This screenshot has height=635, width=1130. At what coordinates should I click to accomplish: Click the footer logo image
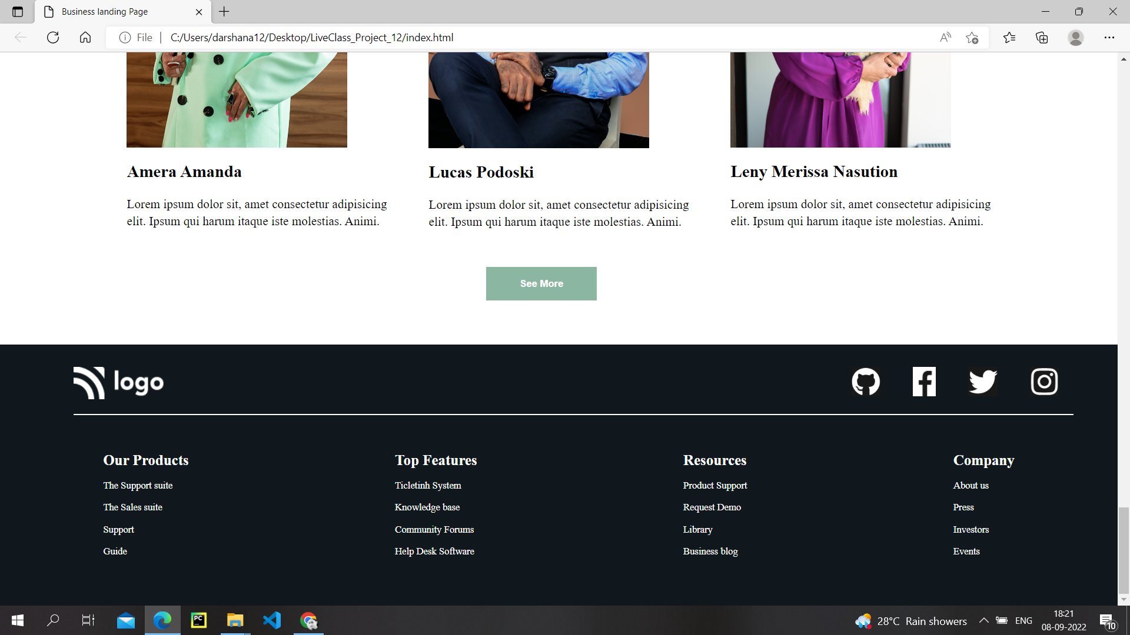[x=118, y=383]
